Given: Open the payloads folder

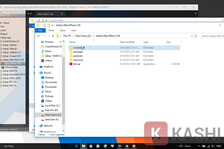Looking at the screenshot, I should pos(78,56).
